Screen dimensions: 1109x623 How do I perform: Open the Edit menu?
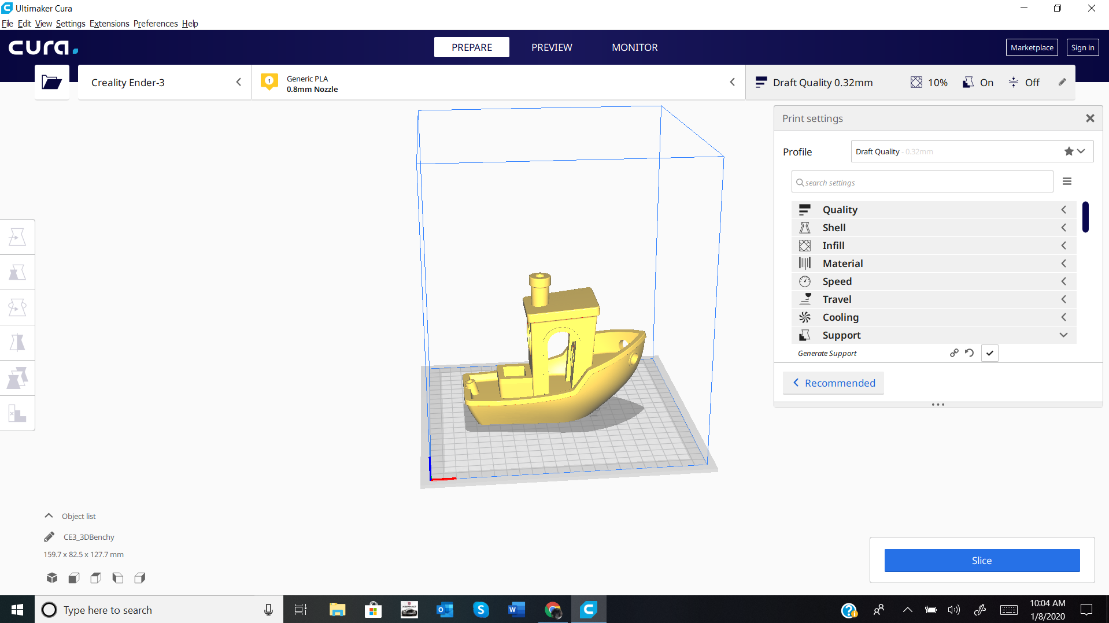coord(24,24)
